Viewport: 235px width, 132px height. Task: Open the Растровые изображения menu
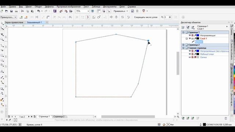(x=69, y=7)
